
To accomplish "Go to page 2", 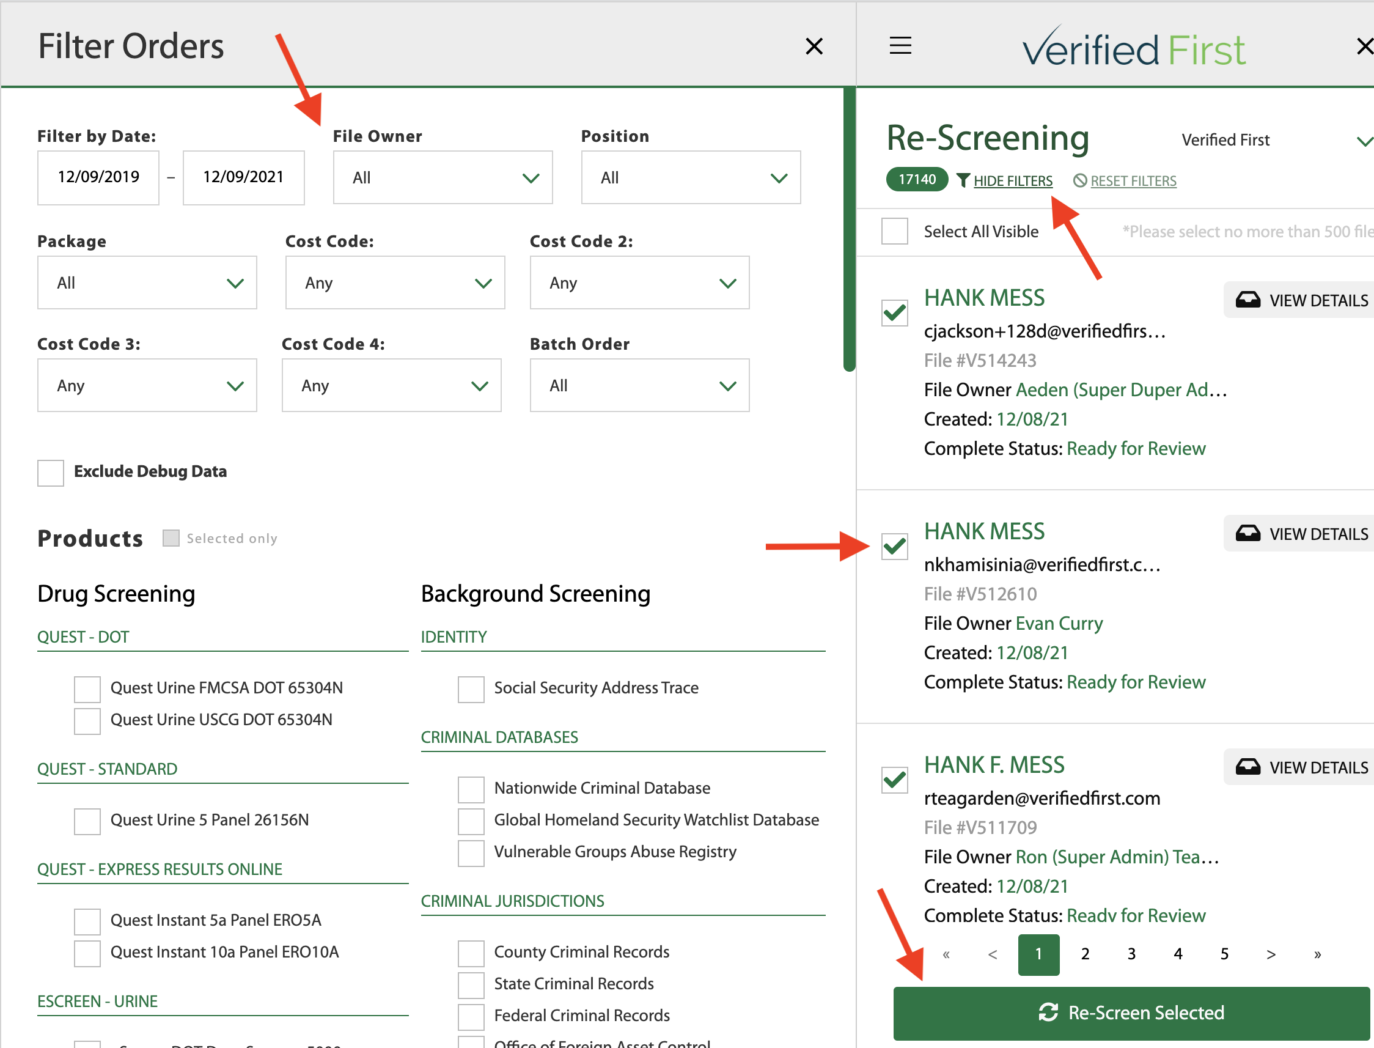I will point(1086,954).
